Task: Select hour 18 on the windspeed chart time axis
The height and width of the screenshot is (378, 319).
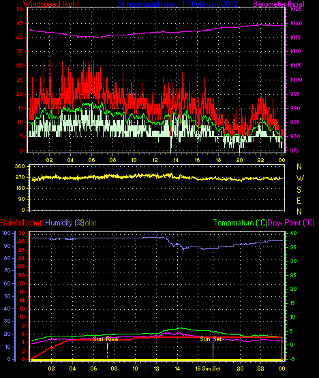Action: pyautogui.click(x=218, y=160)
